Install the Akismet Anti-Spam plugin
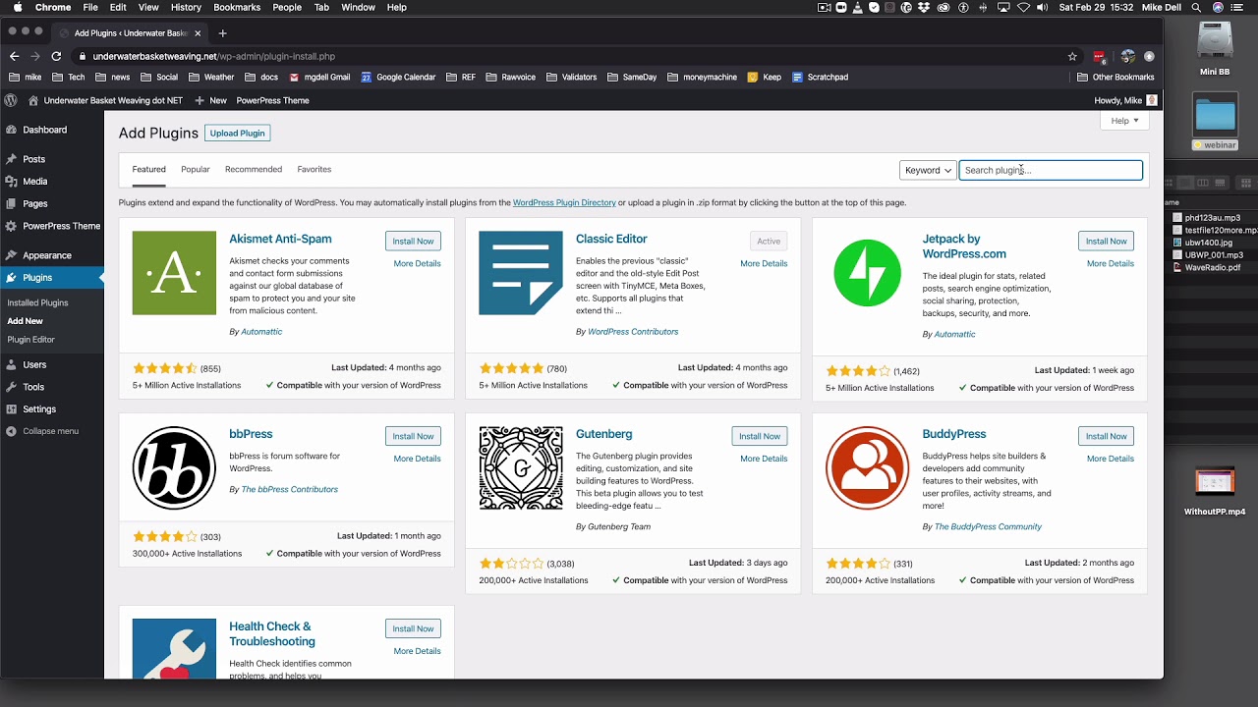 coord(413,241)
